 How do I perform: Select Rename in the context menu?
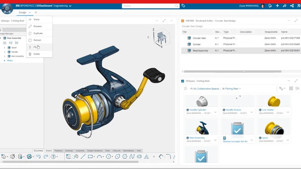pos(38,26)
